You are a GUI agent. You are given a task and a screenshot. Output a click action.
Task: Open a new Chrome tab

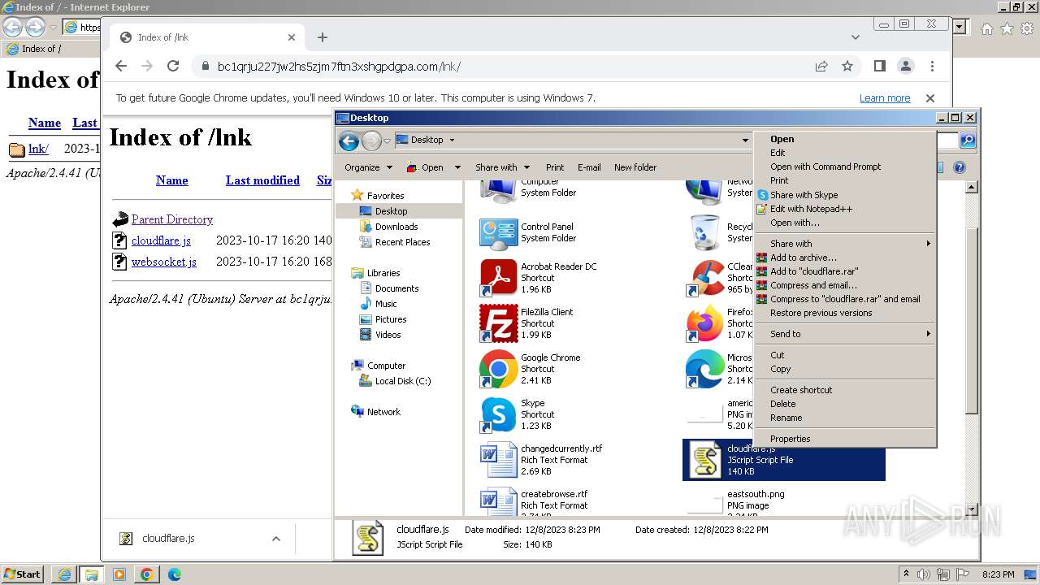point(323,37)
